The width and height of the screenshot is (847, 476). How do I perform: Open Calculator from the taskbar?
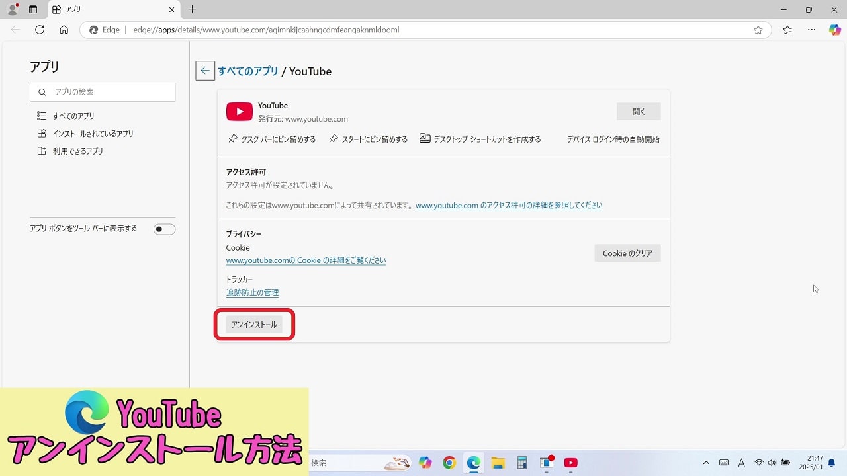pyautogui.click(x=522, y=463)
